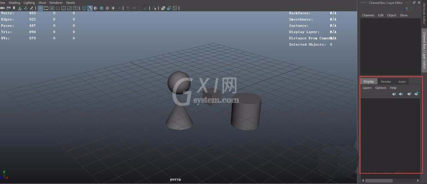This screenshot has height=184, width=427.
Task: Click the UVs: 579 HUD readout
Action: [18, 38]
